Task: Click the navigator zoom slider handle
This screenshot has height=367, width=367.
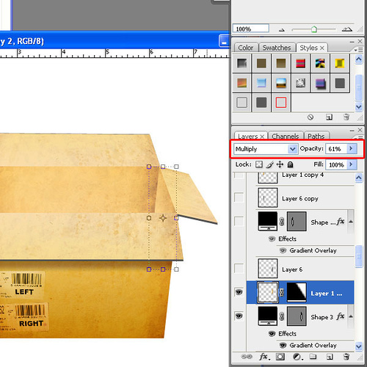Action: (314, 29)
